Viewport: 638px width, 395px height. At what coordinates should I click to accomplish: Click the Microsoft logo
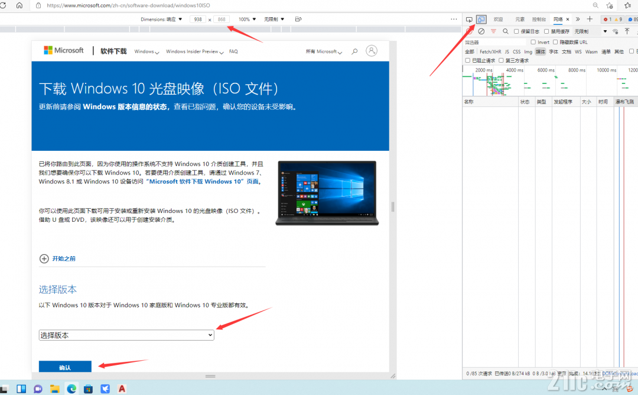coord(63,50)
